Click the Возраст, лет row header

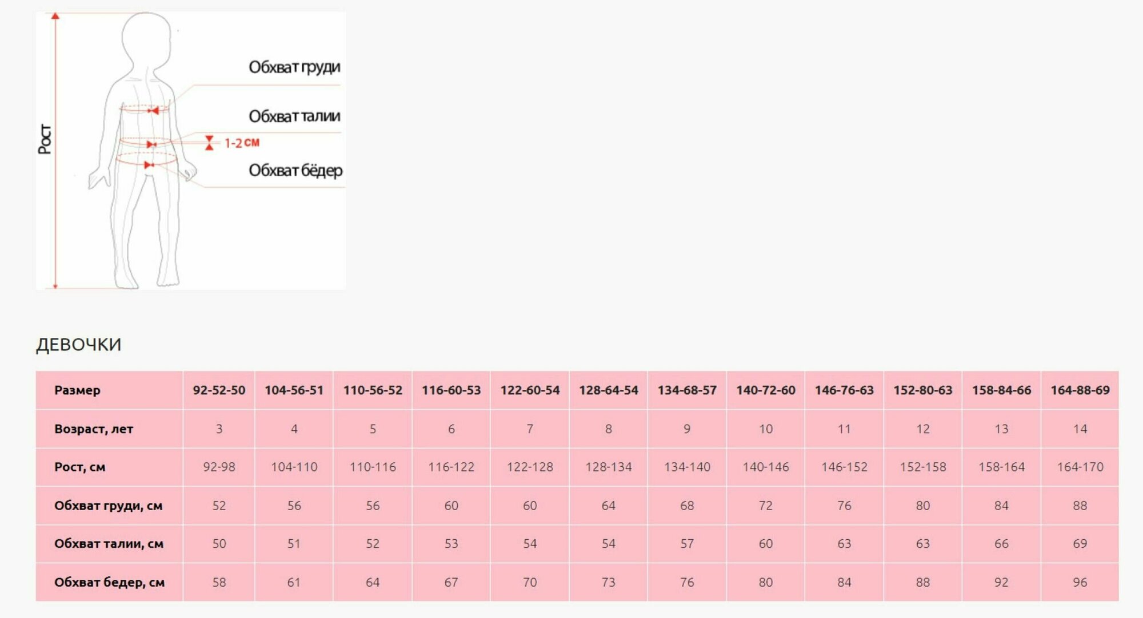point(93,429)
